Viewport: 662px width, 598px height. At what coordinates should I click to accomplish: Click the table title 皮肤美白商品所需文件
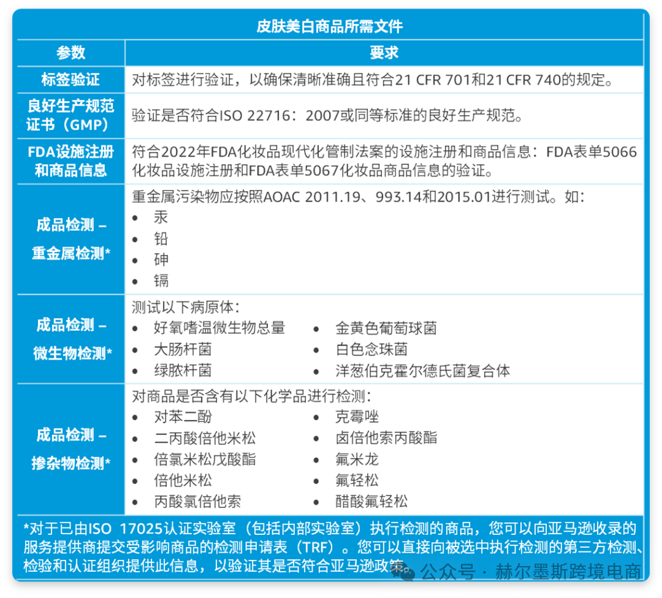point(330,26)
